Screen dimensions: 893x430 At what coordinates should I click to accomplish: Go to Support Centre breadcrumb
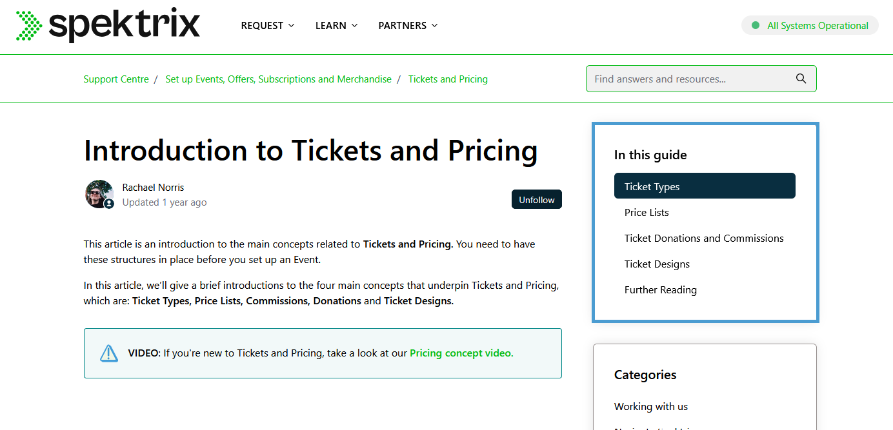[x=116, y=79]
